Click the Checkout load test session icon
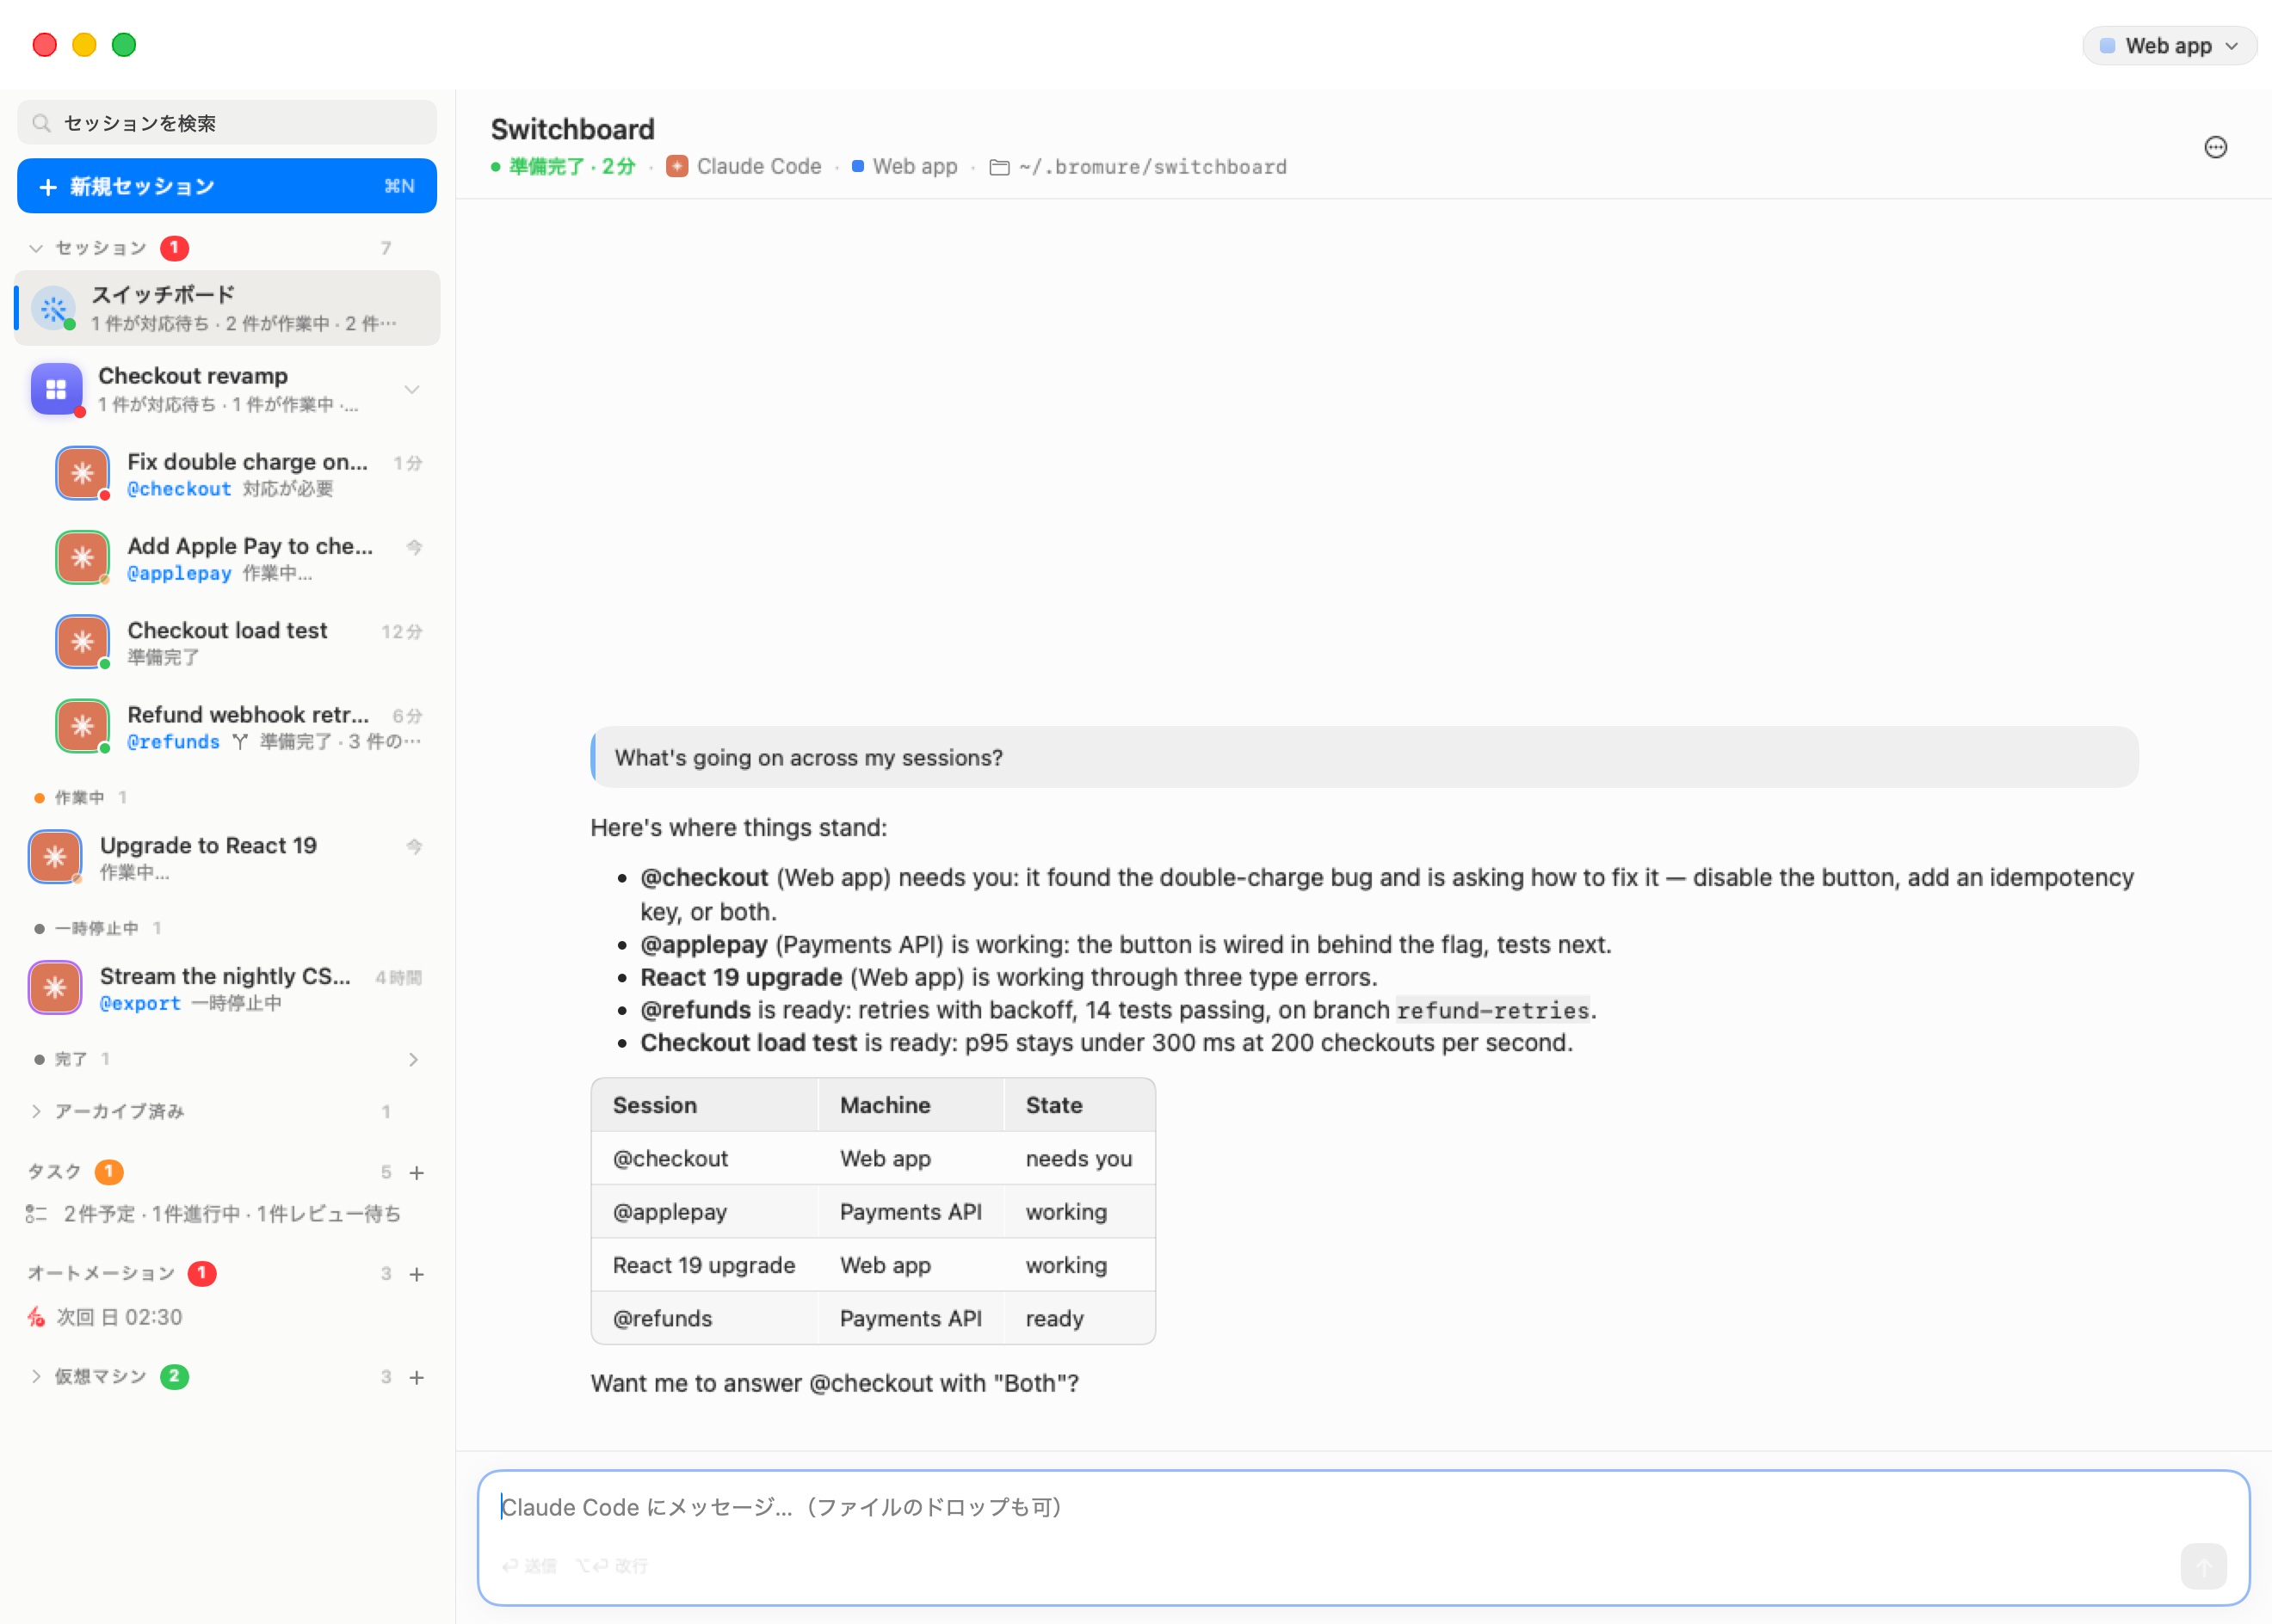Viewport: 2272px width, 1624px height. coord(82,641)
